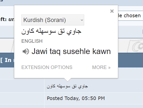Click the empty left cell beside Arabic post
Screen dimensions: 143x108
22,86
